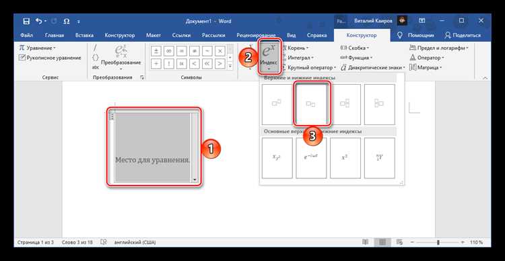This screenshot has height=261, width=505.
Task: Choose the left subscript-superscript template
Action: (379, 104)
